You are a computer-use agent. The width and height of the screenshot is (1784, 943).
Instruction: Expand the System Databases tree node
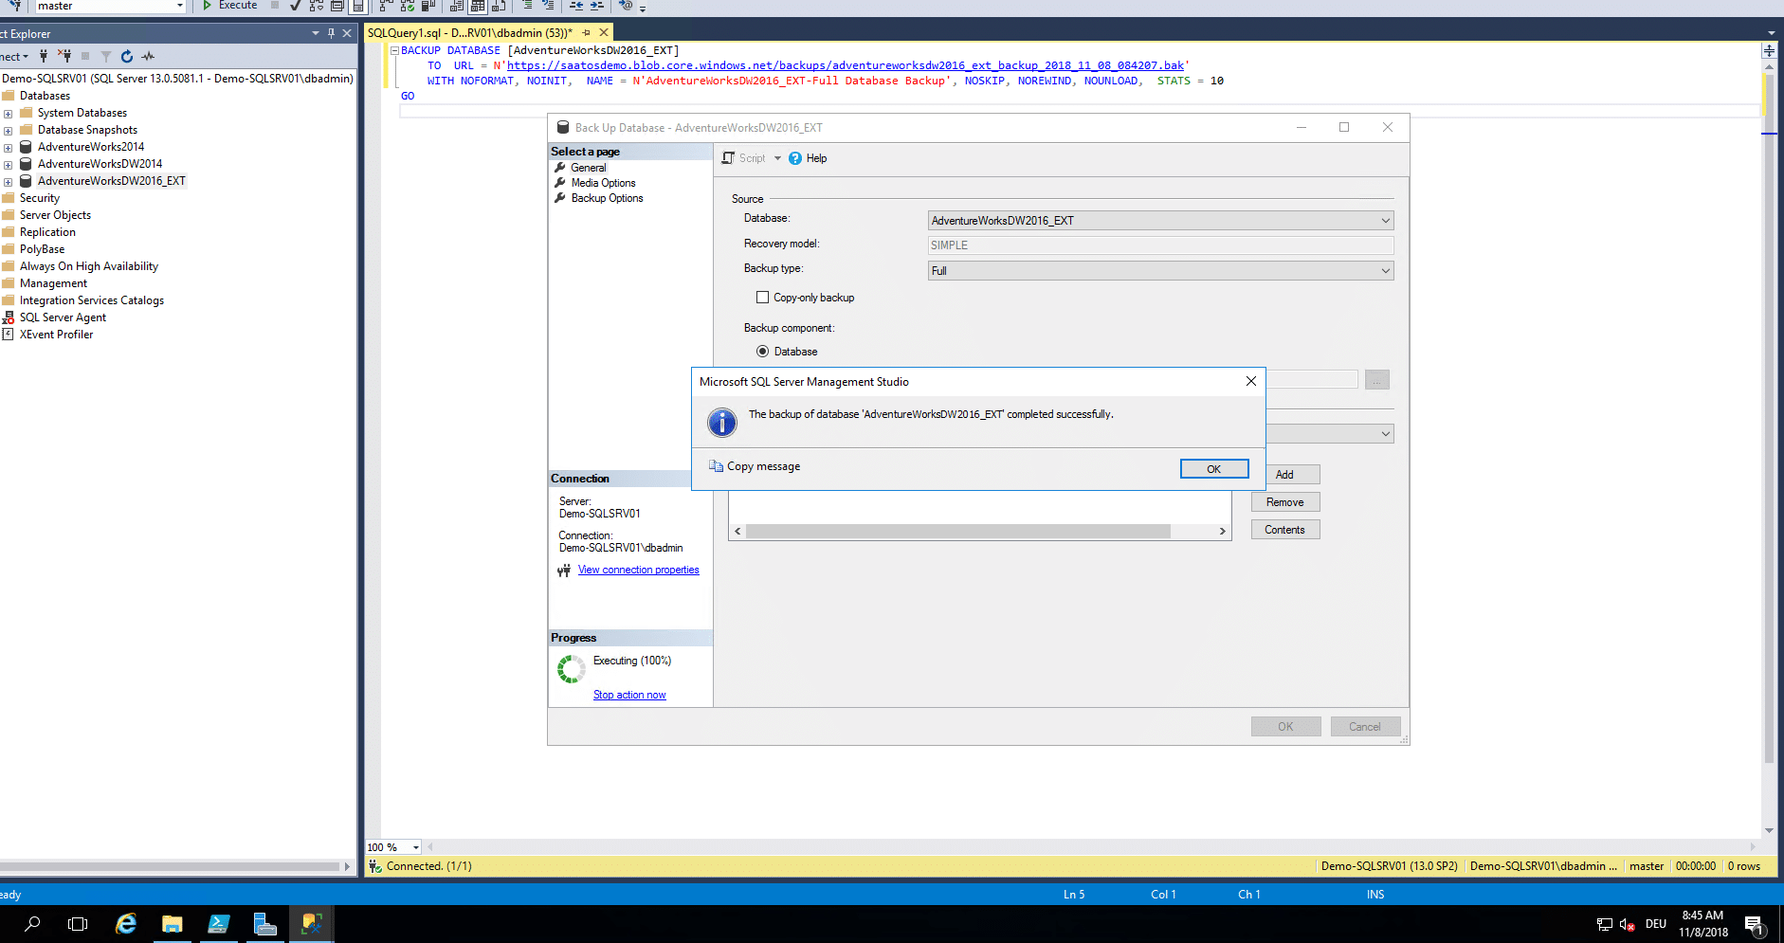point(9,114)
